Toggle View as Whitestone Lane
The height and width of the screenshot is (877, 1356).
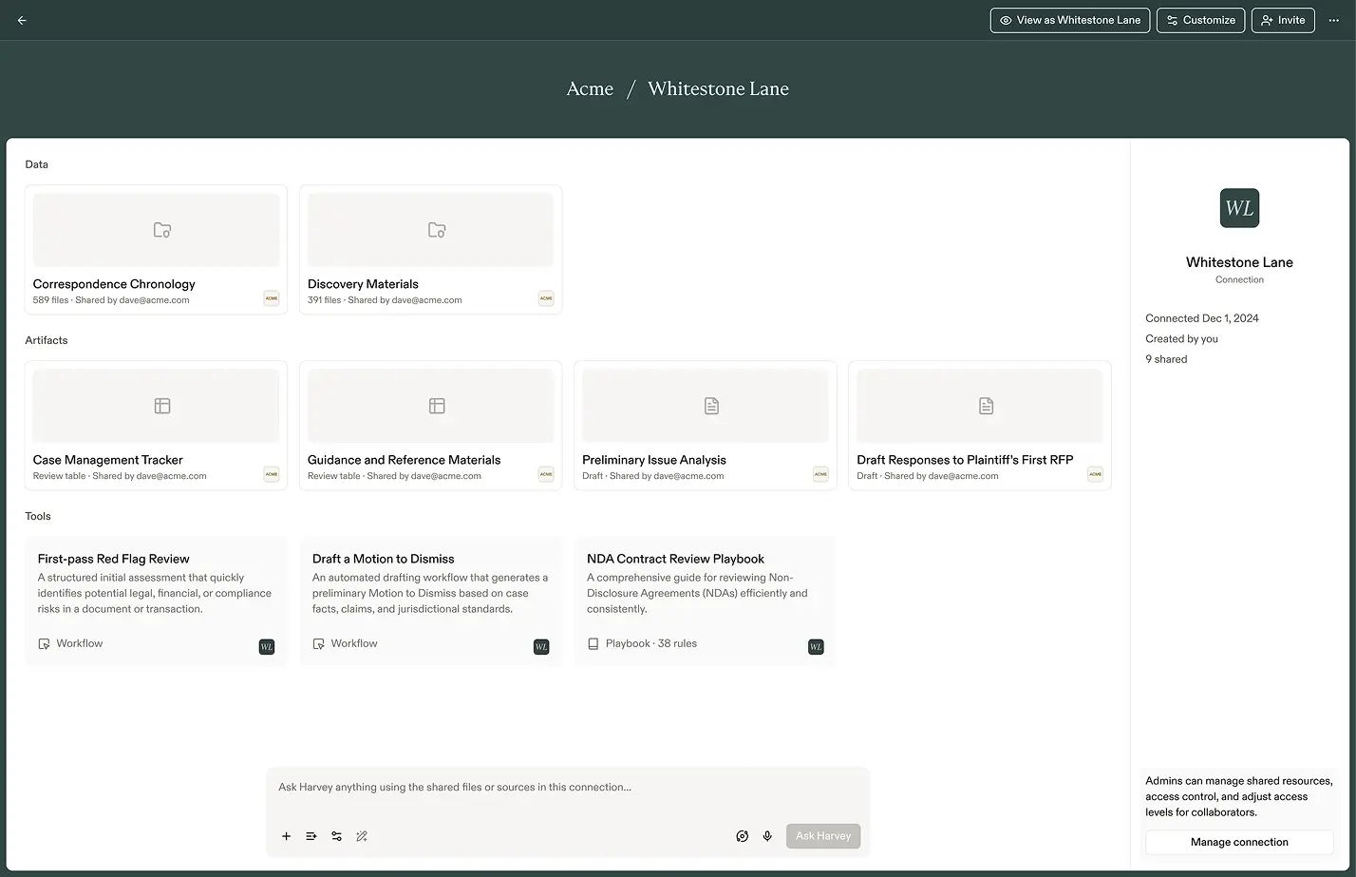point(1069,20)
